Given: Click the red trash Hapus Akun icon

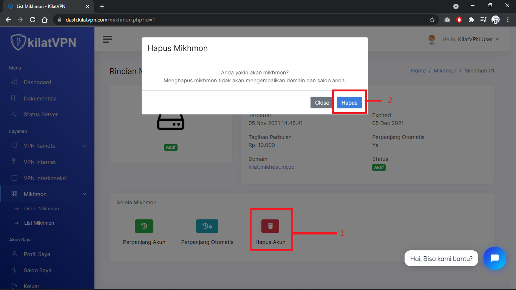Looking at the screenshot, I should pyautogui.click(x=270, y=226).
